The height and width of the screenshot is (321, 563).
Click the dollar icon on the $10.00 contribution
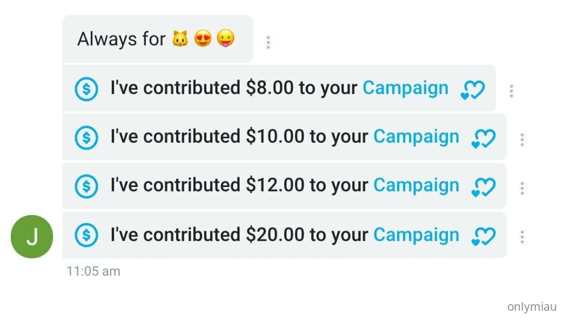pyautogui.click(x=86, y=138)
